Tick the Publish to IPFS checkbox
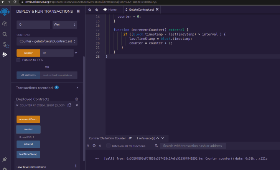Screen dimensions: 280x170 (18, 60)
